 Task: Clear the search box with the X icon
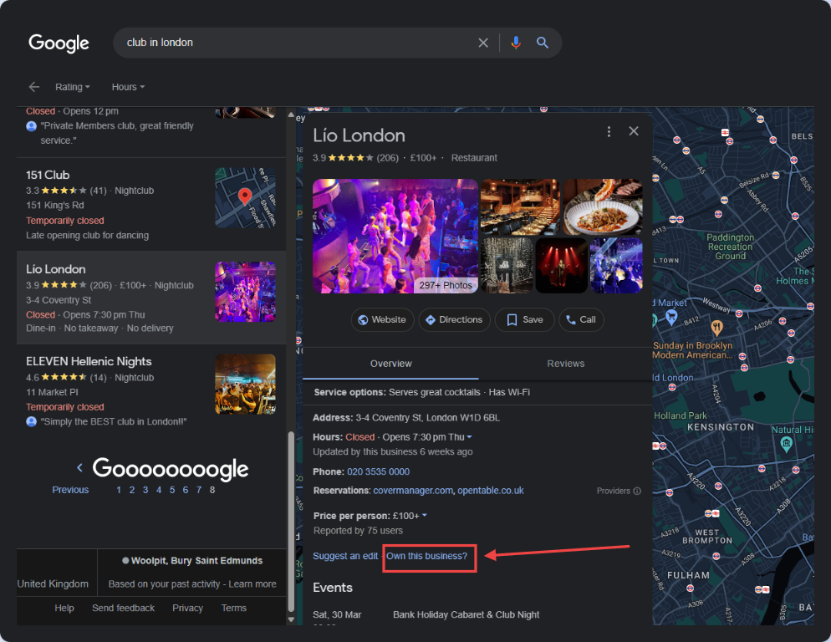click(x=483, y=43)
